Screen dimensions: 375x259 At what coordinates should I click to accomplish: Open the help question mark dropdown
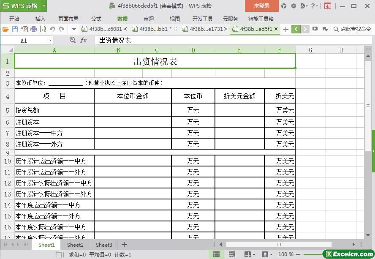(314, 6)
